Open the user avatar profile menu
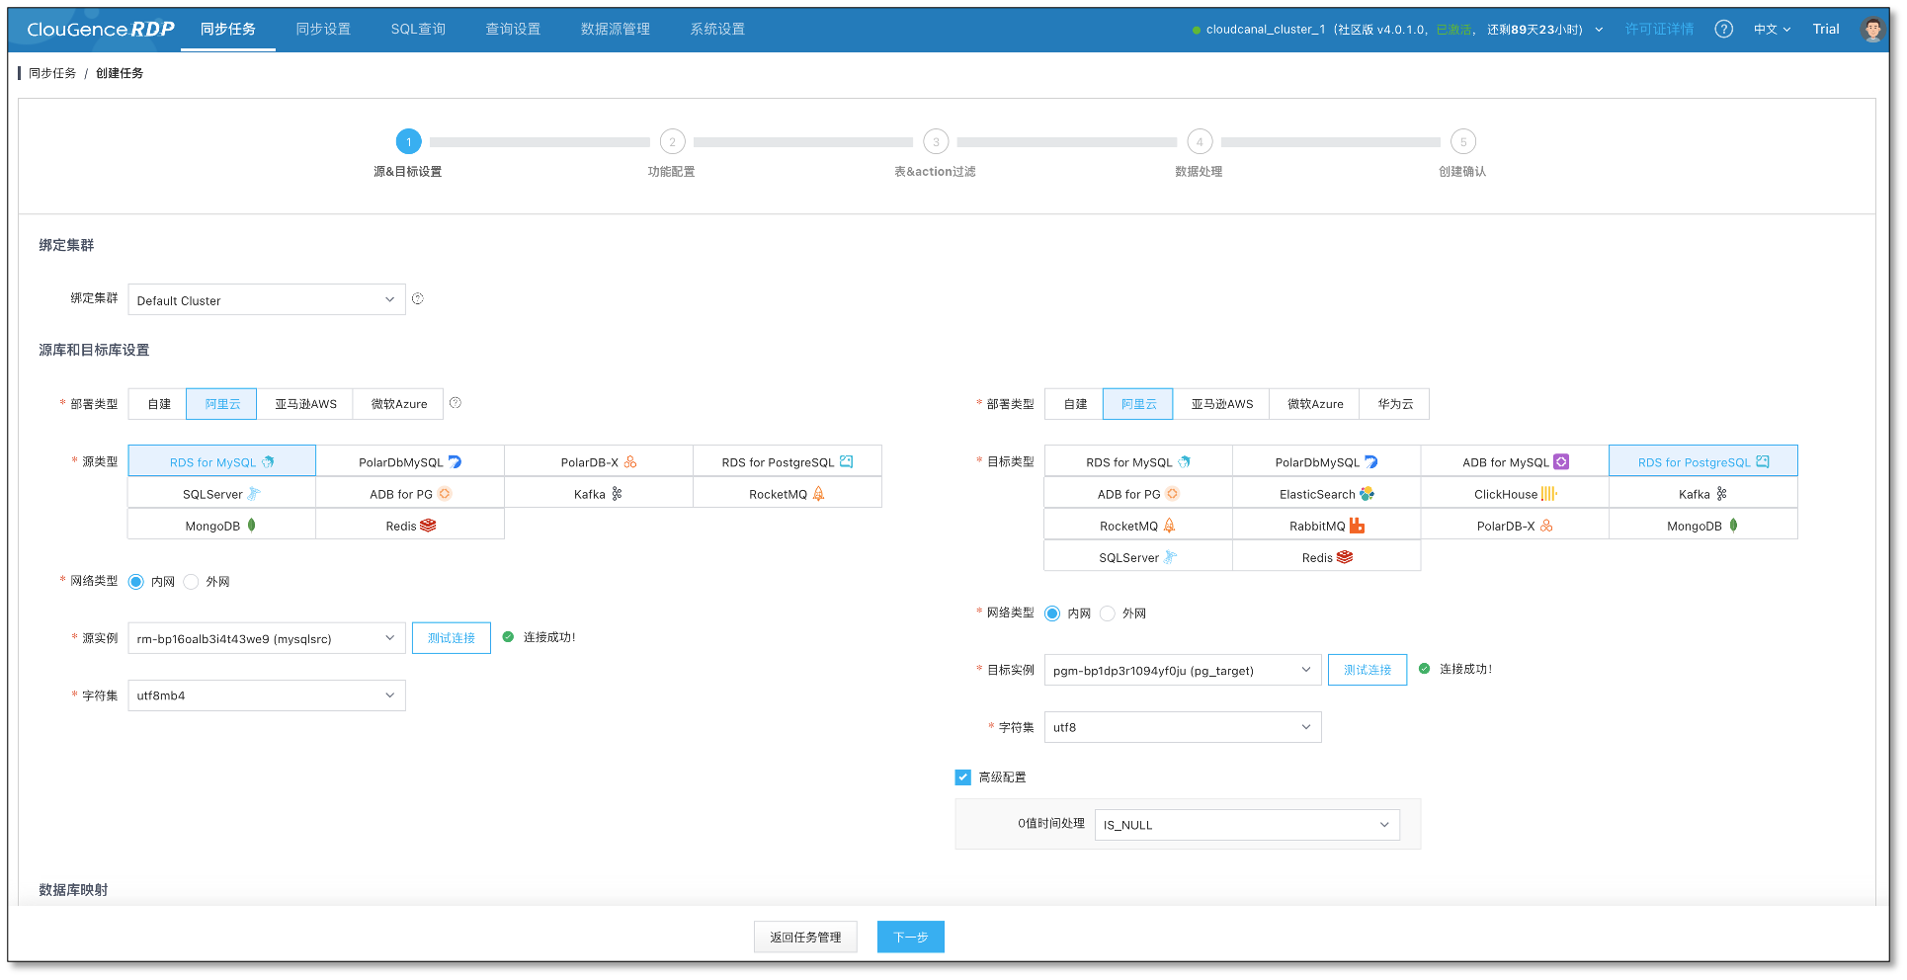Image resolution: width=1907 pixels, height=980 pixels. (1871, 30)
